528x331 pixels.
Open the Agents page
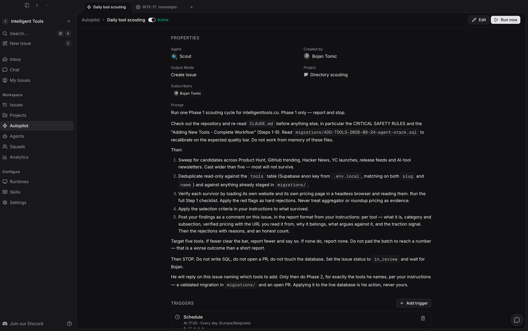click(x=37, y=136)
